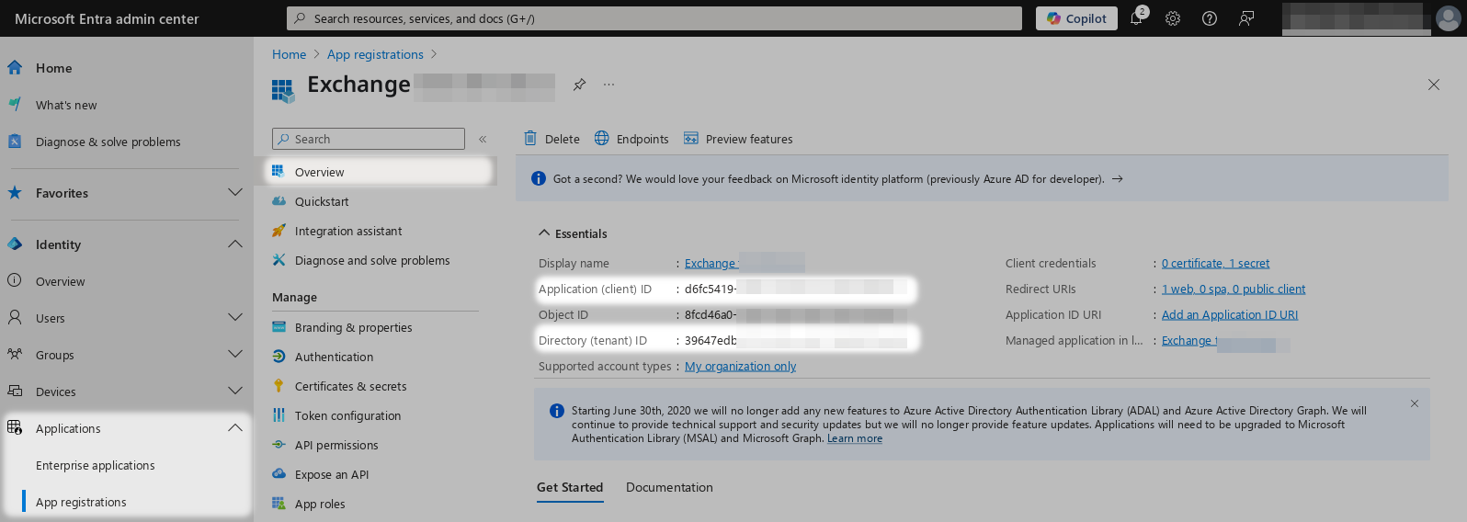This screenshot has width=1467, height=522.
Task: Open the Managed application Exchange link
Action: click(1189, 340)
